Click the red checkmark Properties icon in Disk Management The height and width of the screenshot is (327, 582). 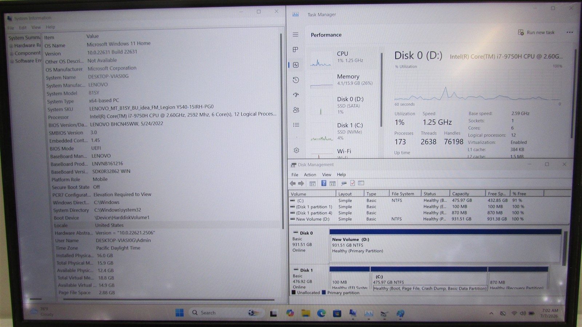click(352, 183)
